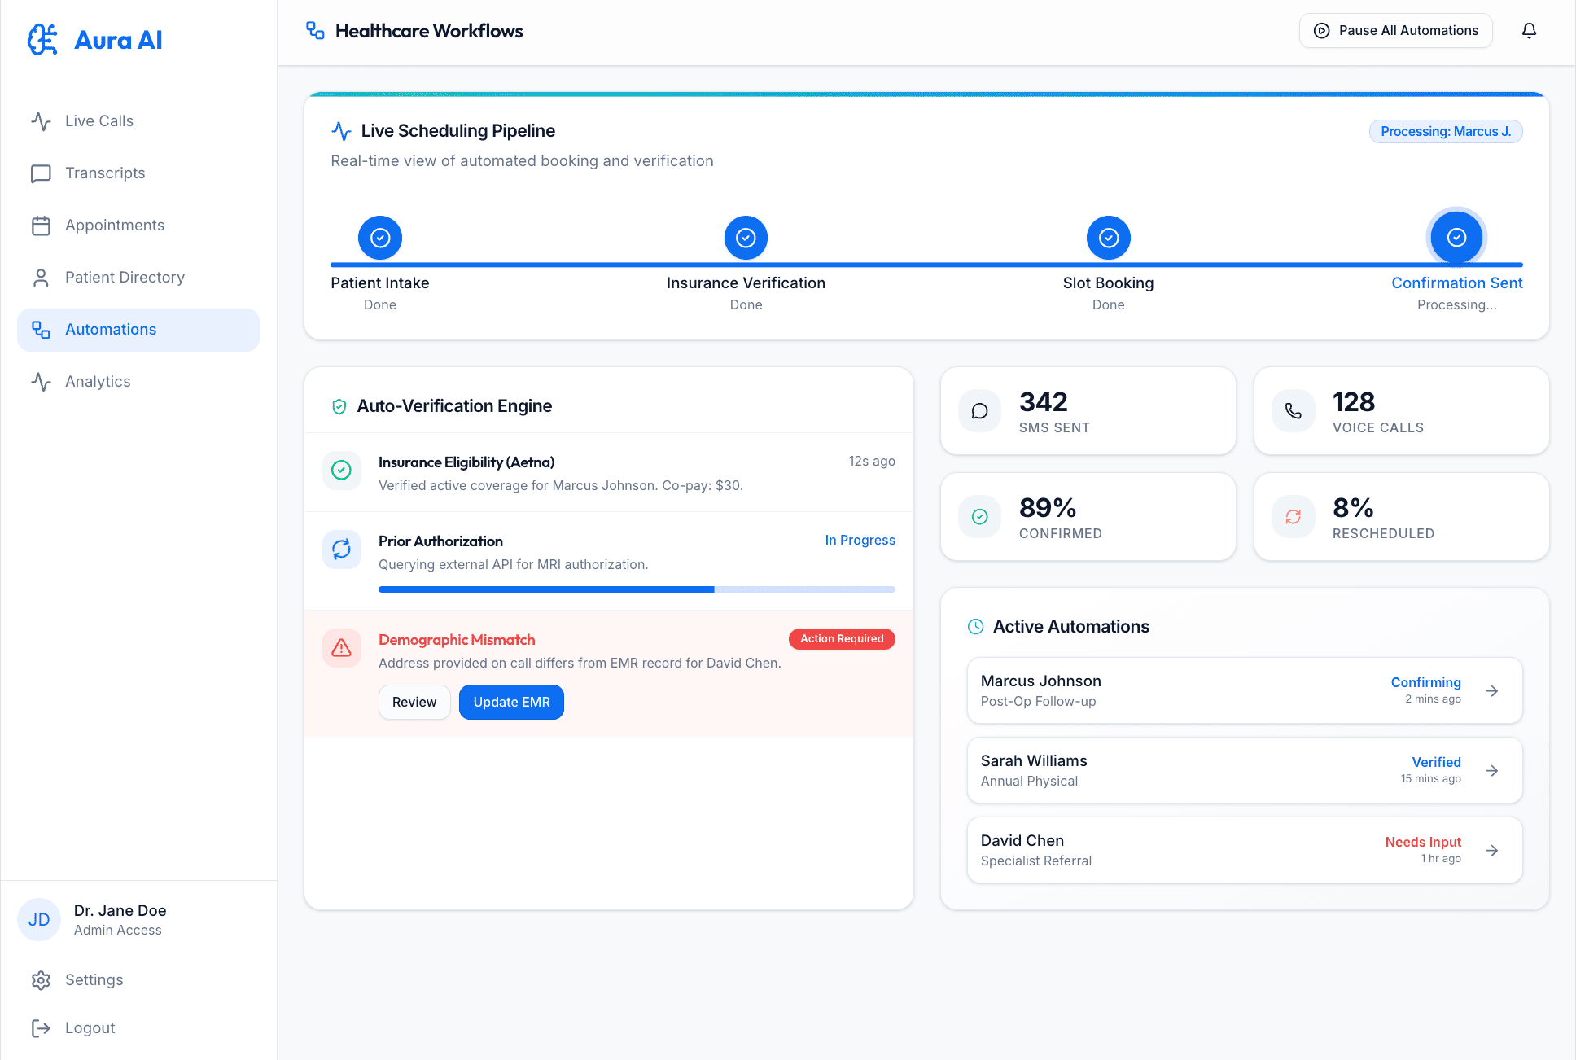Open Patient Directory menu item
The width and height of the screenshot is (1576, 1060).
pos(125,278)
